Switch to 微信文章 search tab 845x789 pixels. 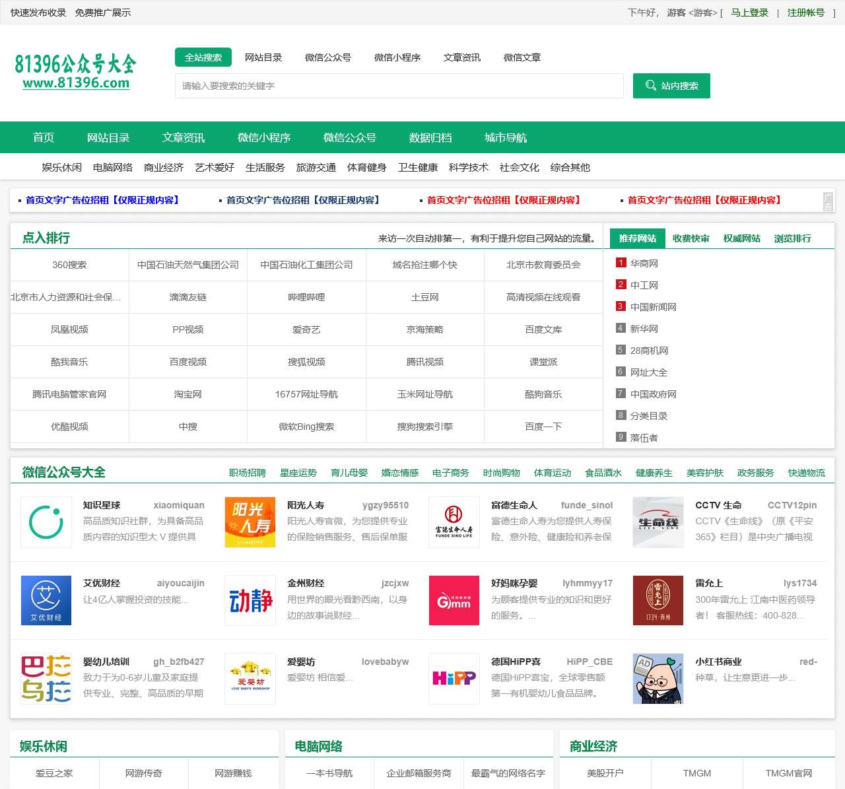pos(522,57)
